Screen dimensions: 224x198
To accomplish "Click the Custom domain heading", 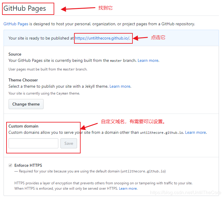I will click(23, 126).
